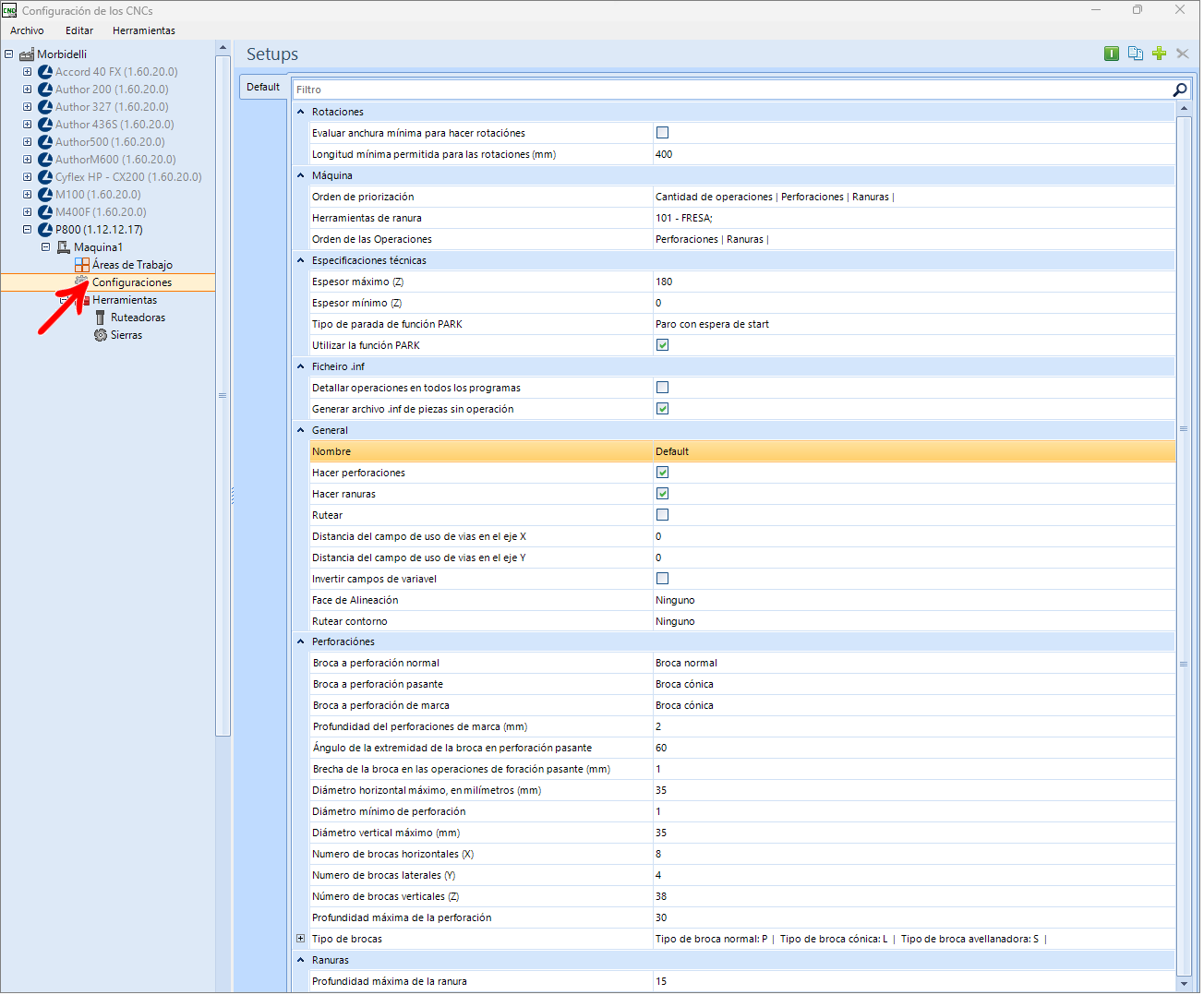Click the 'Face de Alineación' value Ninguno

point(913,600)
